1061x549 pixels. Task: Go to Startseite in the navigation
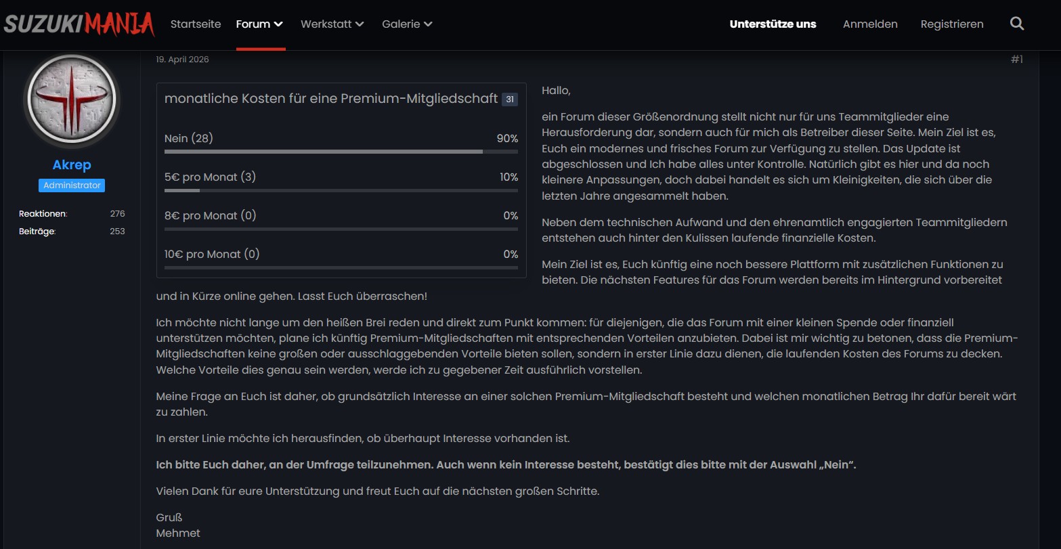click(196, 24)
